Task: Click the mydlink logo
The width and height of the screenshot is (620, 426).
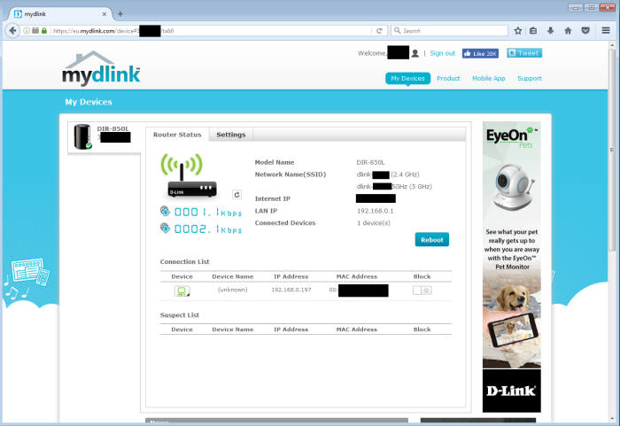Action: 101,68
